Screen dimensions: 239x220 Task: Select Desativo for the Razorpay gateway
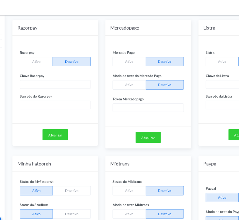(72, 62)
